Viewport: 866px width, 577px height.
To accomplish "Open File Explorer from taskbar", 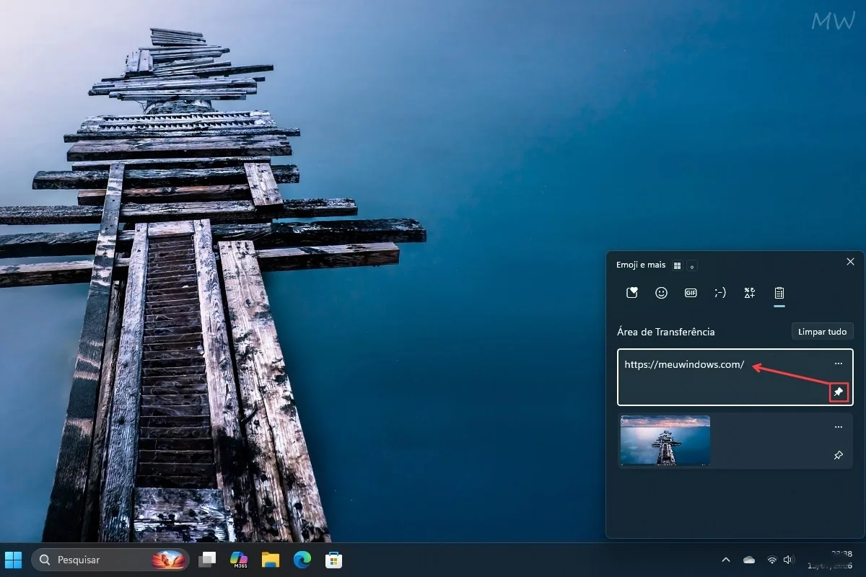I will (271, 560).
